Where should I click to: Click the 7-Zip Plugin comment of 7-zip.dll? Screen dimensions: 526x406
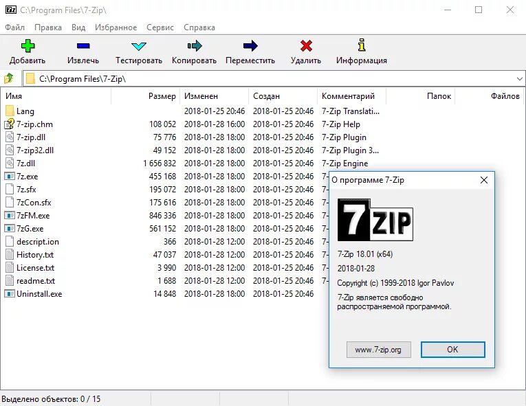tap(344, 137)
